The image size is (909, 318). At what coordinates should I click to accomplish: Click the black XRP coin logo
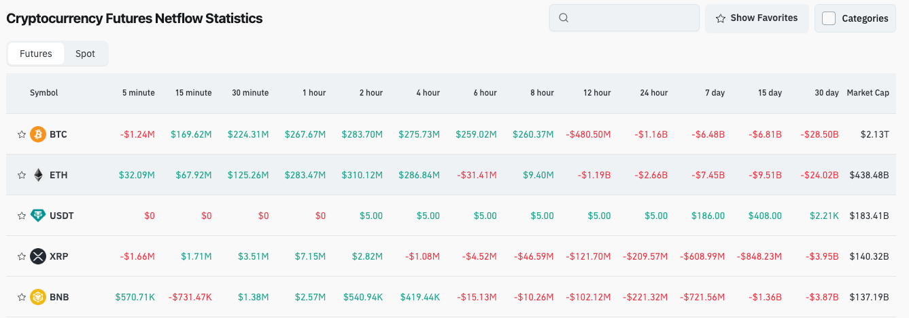coord(38,256)
